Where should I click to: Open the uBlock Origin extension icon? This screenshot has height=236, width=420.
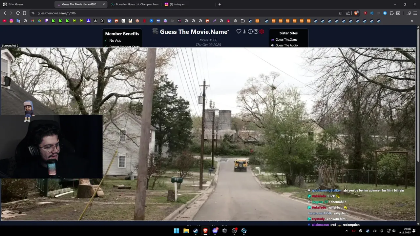pyautogui.click(x=365, y=13)
